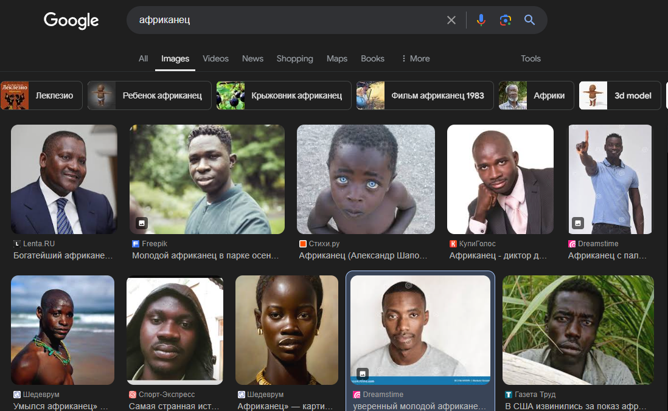Click Freepik source favicon
This screenshot has height=411, width=668.
(136, 244)
